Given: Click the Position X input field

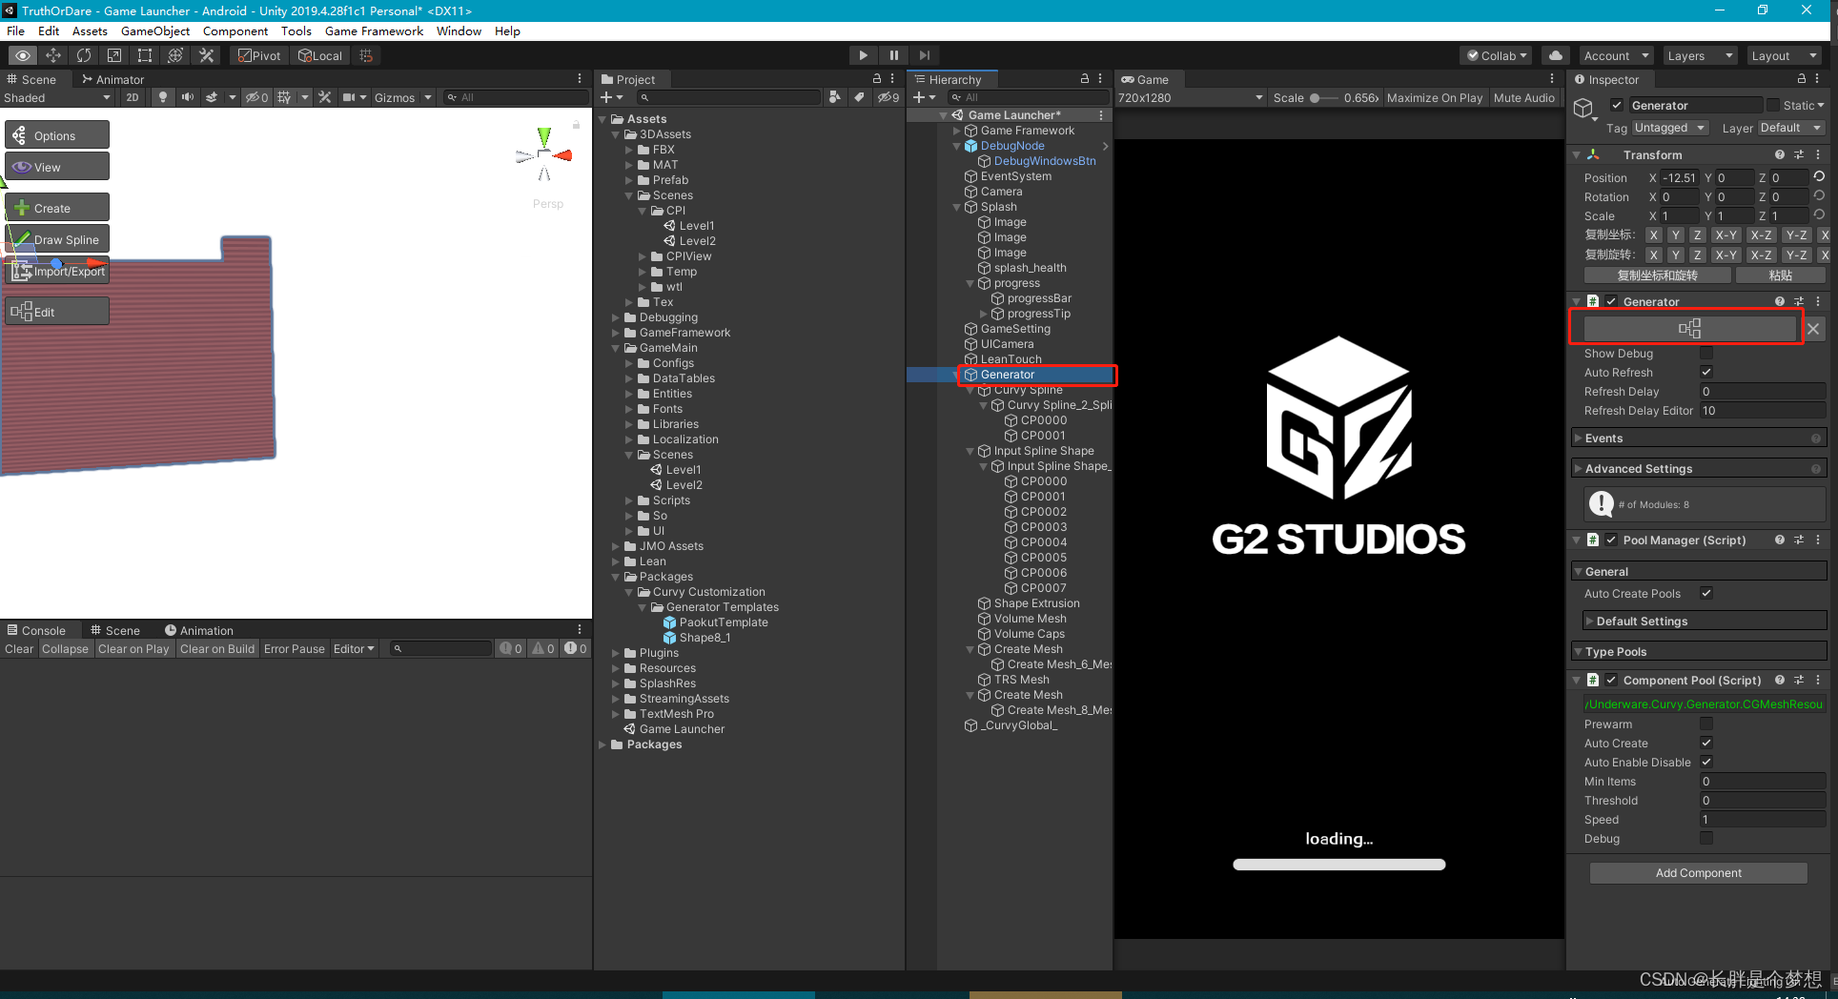Looking at the screenshot, I should 1679,177.
